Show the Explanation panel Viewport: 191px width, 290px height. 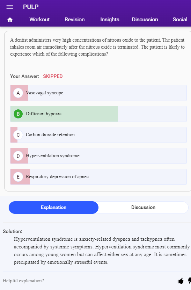click(54, 207)
